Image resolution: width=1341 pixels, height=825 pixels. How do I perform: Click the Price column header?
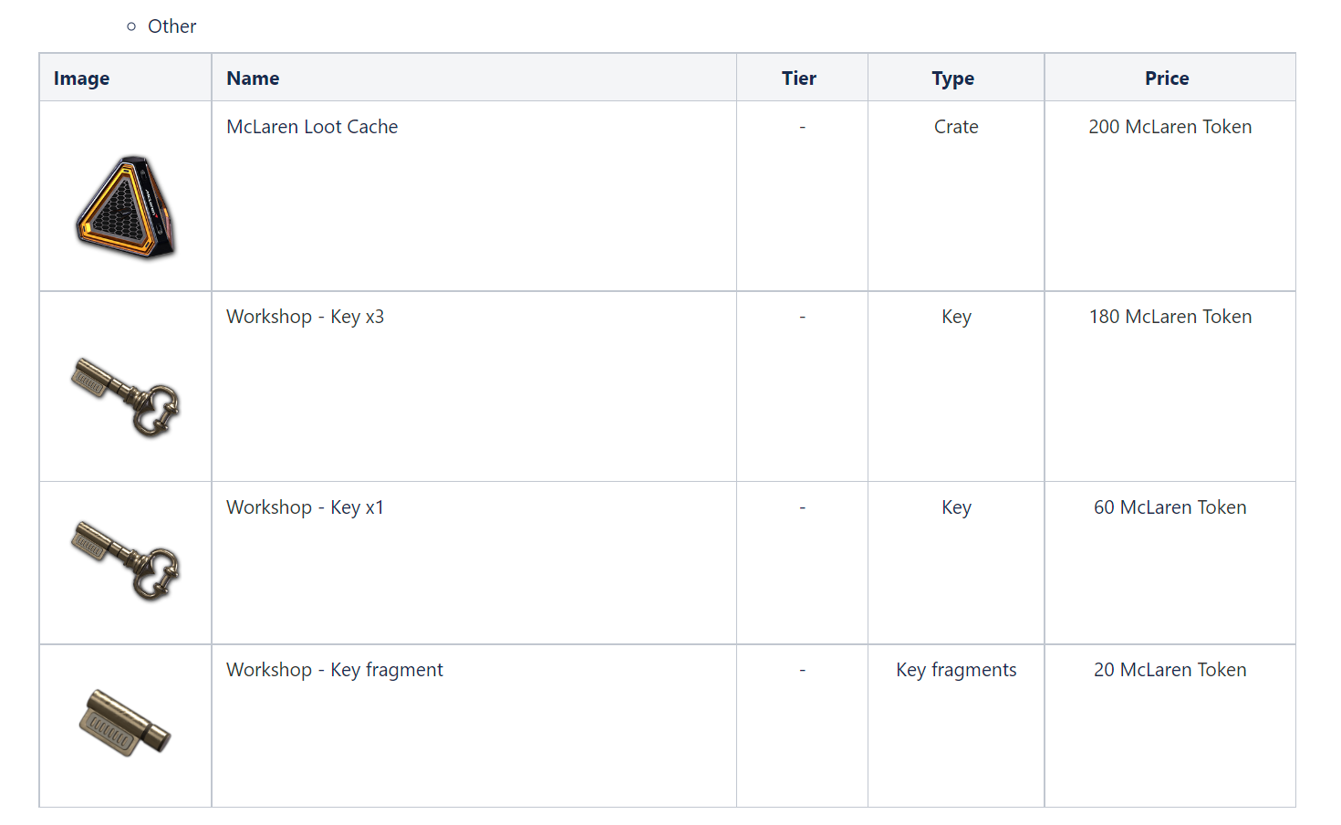click(x=1167, y=78)
